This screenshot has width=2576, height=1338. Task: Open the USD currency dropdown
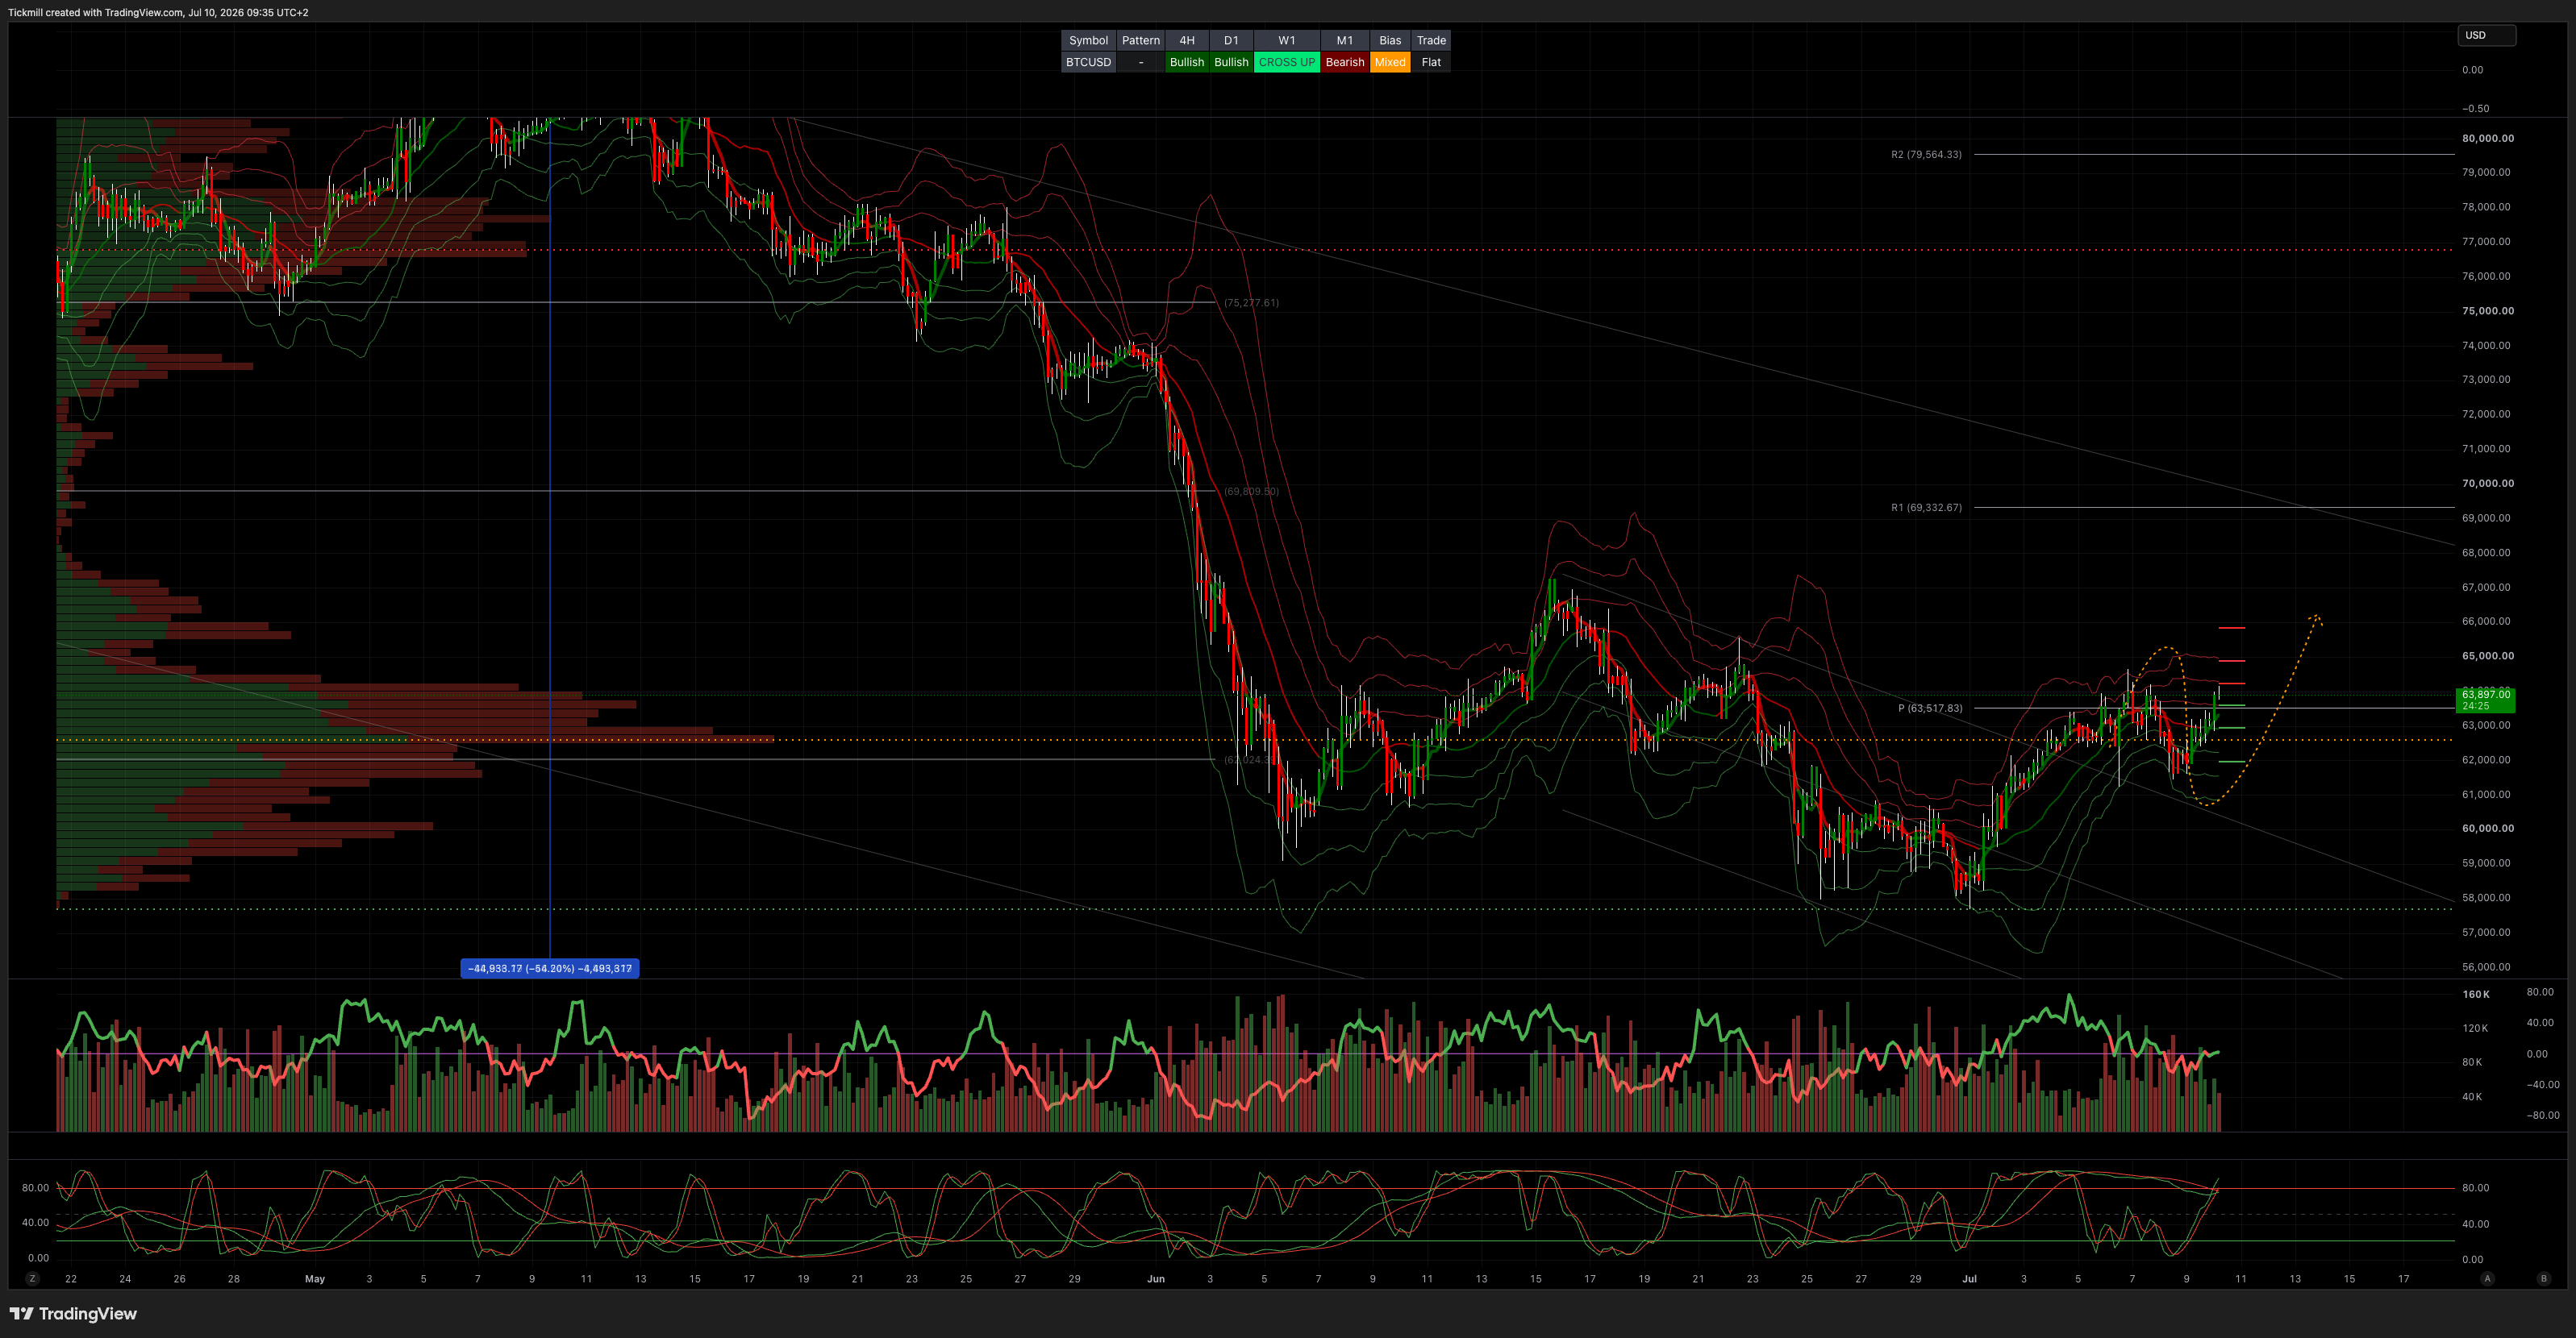click(x=2487, y=35)
